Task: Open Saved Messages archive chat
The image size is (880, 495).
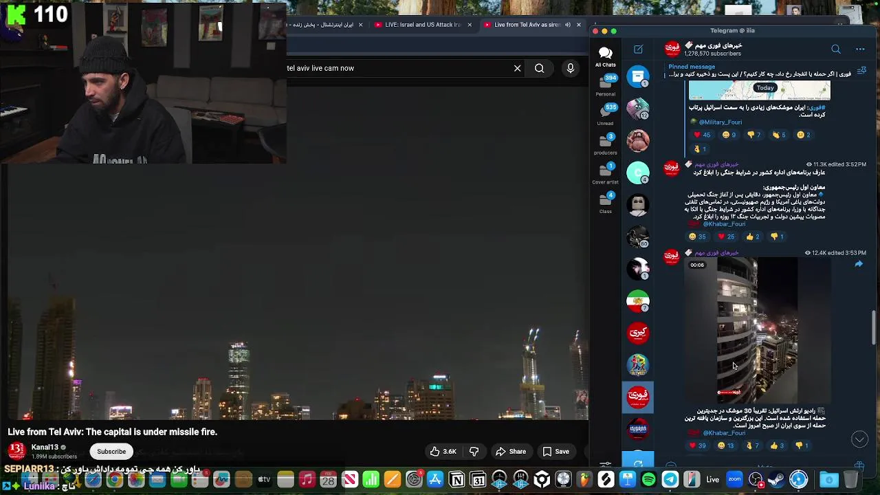Action: (638, 76)
